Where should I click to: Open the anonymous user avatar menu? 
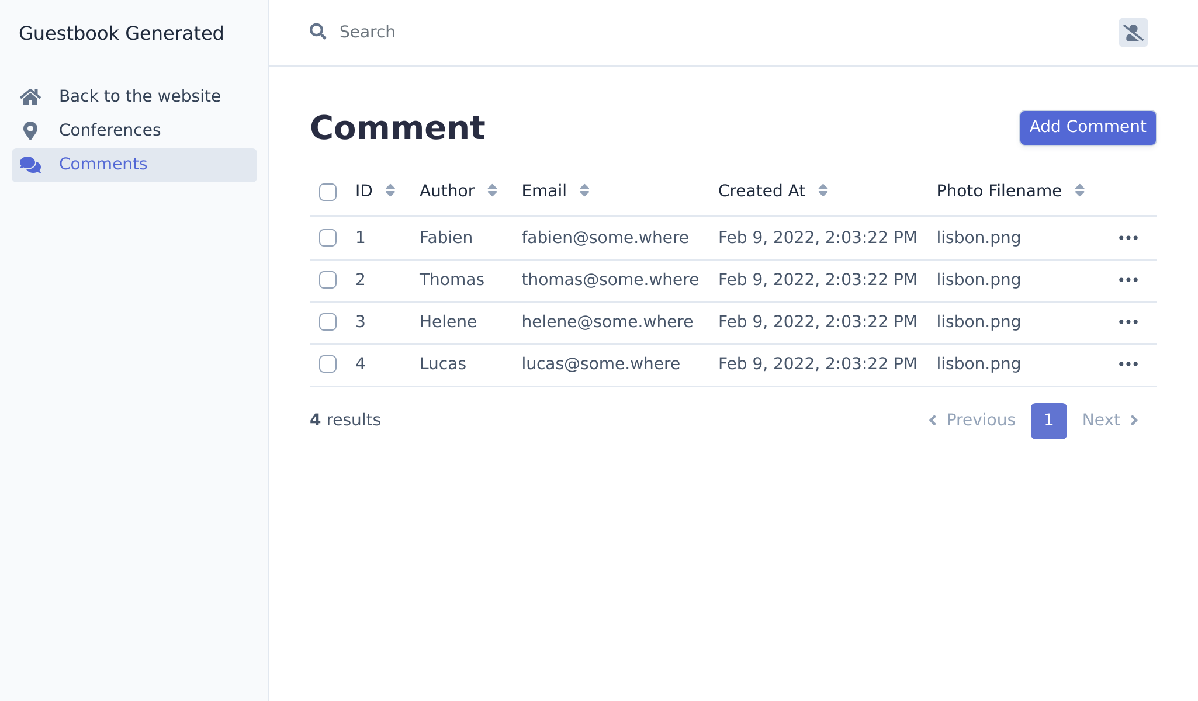click(1133, 33)
